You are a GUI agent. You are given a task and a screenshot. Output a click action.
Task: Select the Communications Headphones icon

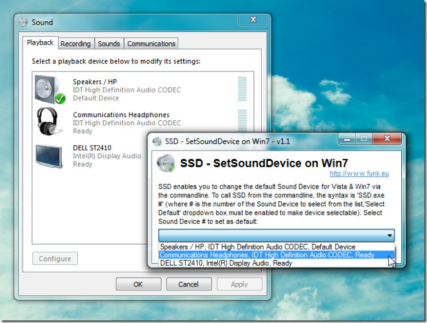click(48, 122)
